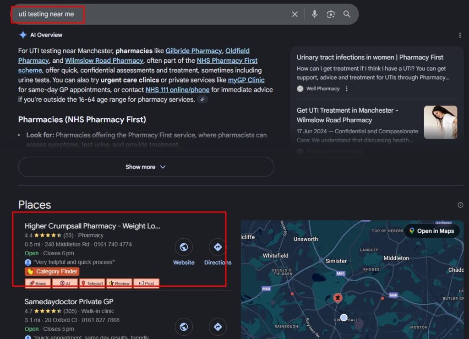Follow the NHS 111 online/phone link
The height and width of the screenshot is (339, 469).
[177, 90]
